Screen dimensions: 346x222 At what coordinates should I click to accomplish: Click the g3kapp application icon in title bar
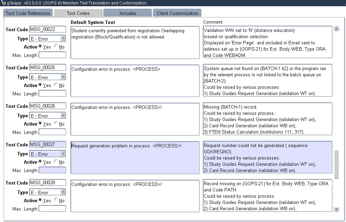[x=3, y=3]
